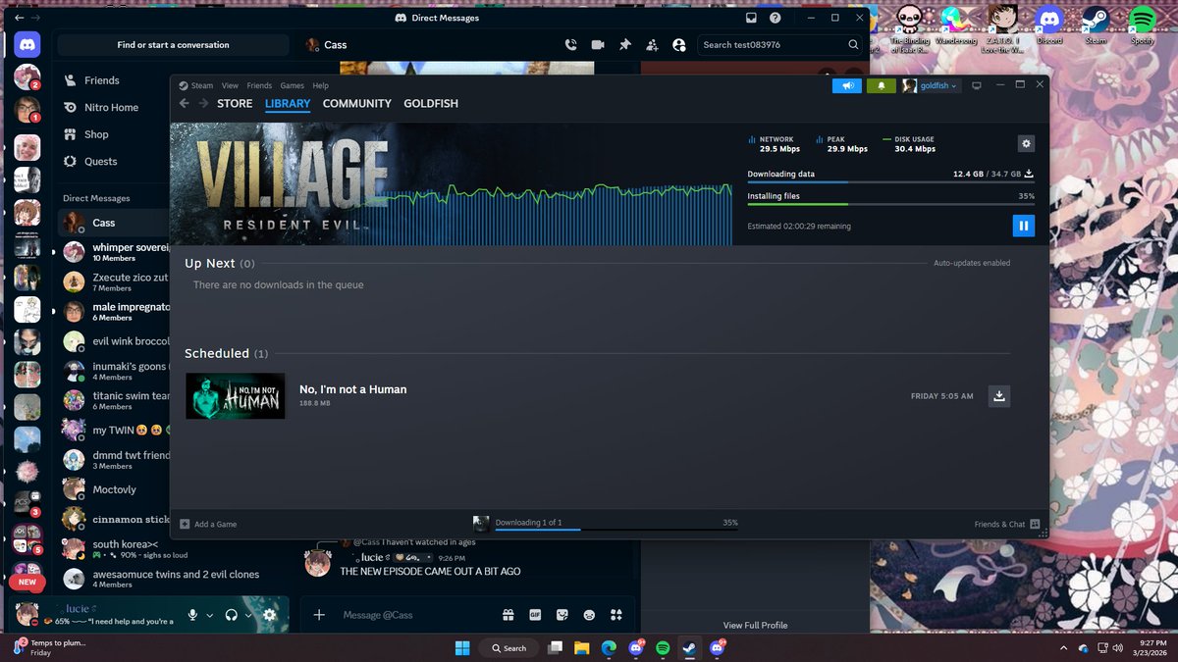
Task: Click the Downloading data progress bar
Action: 890,182
